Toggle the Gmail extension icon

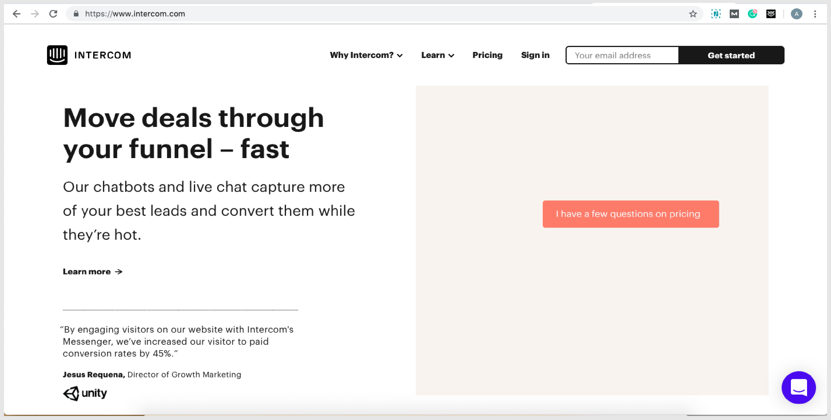coord(735,13)
